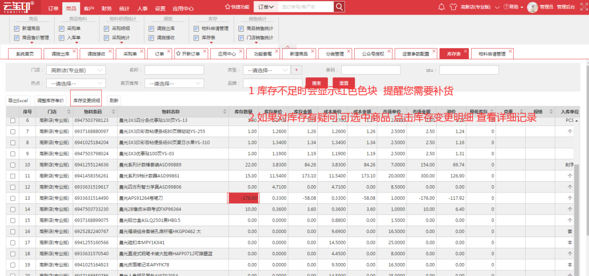Close the 采购单 tab
The width and height of the screenshot is (589, 276).
(141, 51)
